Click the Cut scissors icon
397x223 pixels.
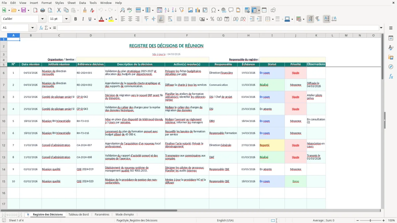(x=59, y=10)
